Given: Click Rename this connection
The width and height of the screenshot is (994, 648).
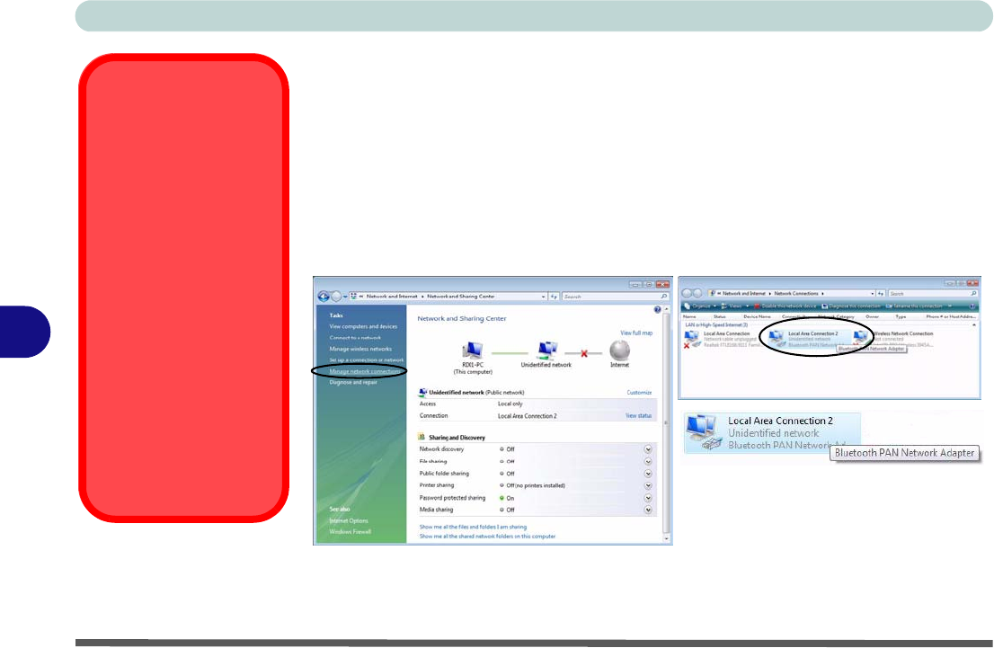Looking at the screenshot, I should 913,306.
